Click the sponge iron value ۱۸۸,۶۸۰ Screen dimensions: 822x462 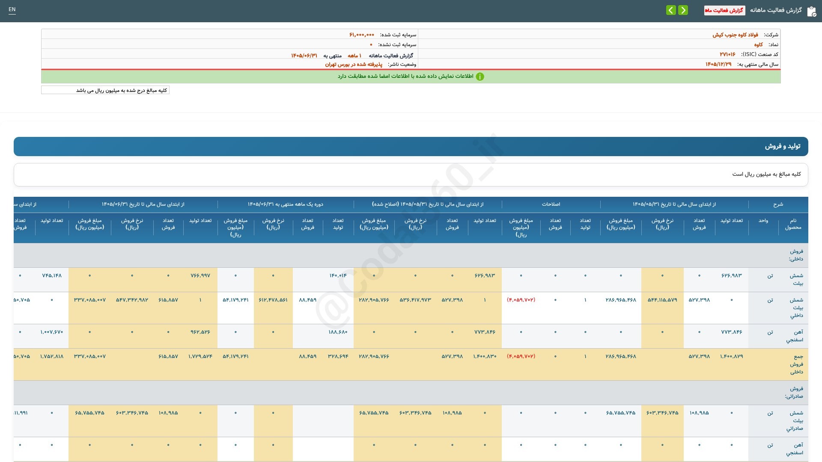click(338, 332)
